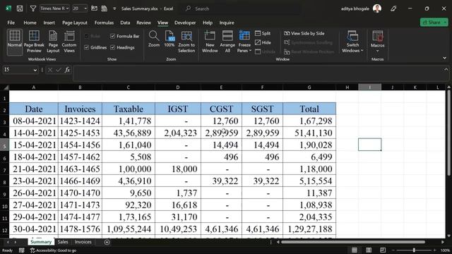Click the pen Coming Soon icon
The height and width of the screenshot is (254, 452).
[393, 8]
